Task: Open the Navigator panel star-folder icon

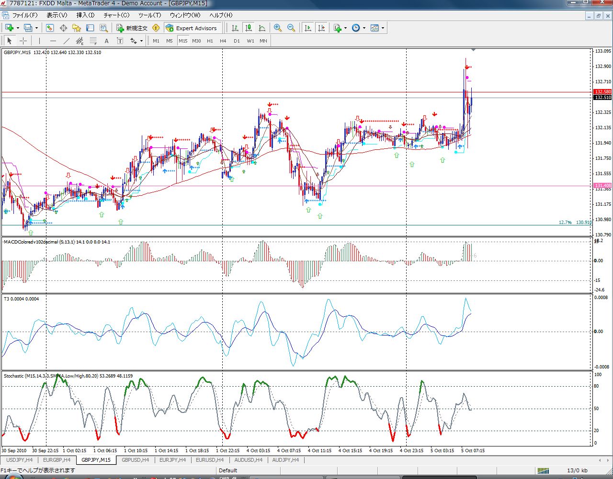Action: tap(77, 28)
